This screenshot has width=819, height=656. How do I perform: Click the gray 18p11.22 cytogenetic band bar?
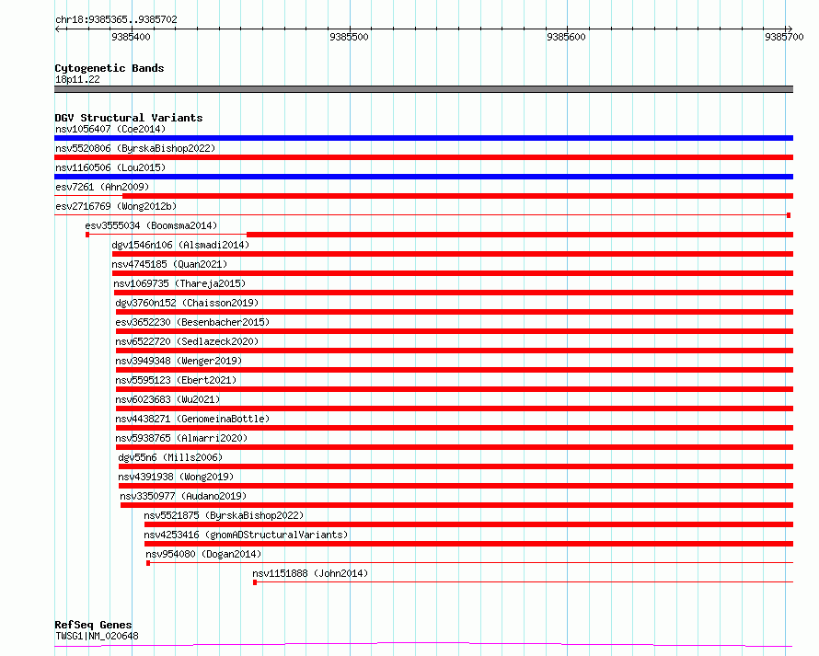(423, 89)
